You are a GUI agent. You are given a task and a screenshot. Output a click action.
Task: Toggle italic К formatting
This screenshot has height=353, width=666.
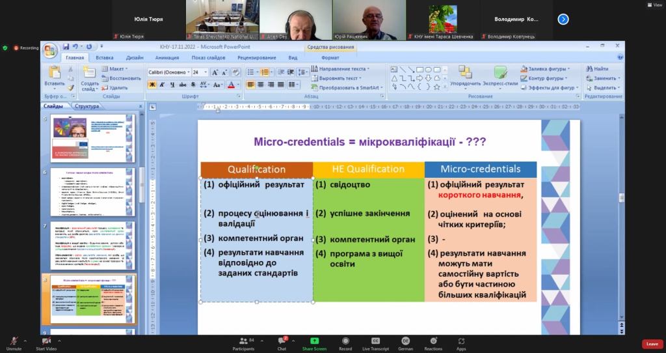(x=162, y=85)
